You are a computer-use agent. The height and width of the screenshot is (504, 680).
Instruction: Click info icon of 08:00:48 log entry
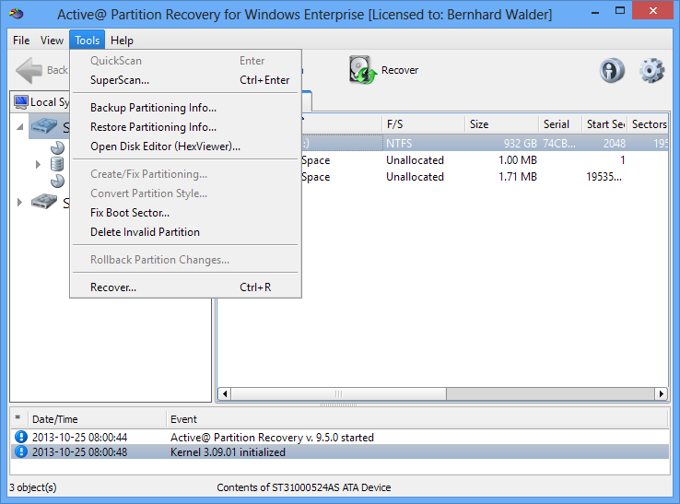(21, 452)
